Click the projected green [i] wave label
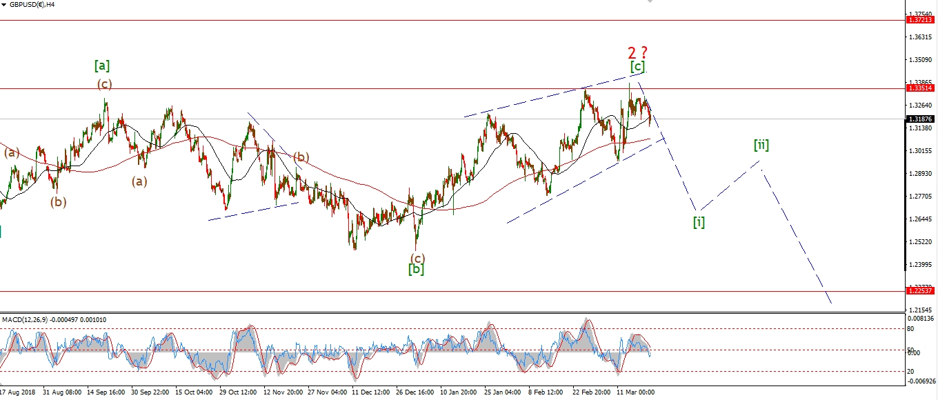Image resolution: width=938 pixels, height=400 pixels. pos(699,221)
